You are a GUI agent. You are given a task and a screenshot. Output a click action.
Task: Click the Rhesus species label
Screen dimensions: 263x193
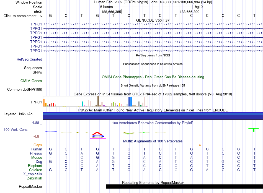[x=36, y=153]
